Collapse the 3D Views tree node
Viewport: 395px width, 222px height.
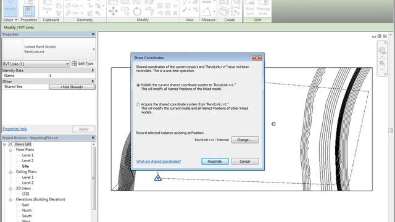(10, 189)
